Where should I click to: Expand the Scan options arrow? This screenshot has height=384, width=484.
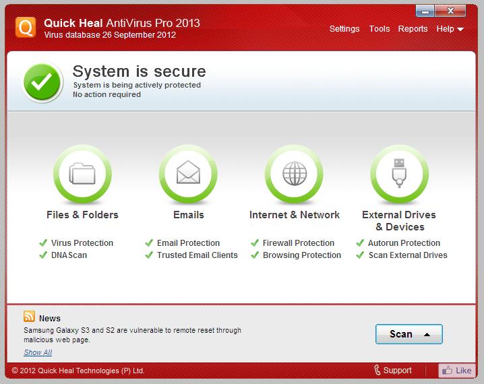pos(427,334)
